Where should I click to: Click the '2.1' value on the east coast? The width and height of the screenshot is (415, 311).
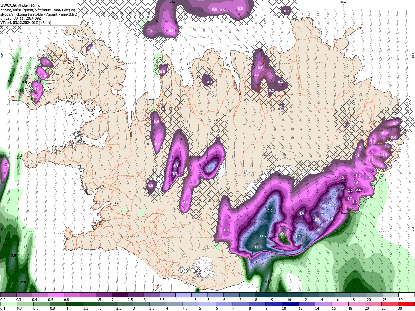point(344,178)
